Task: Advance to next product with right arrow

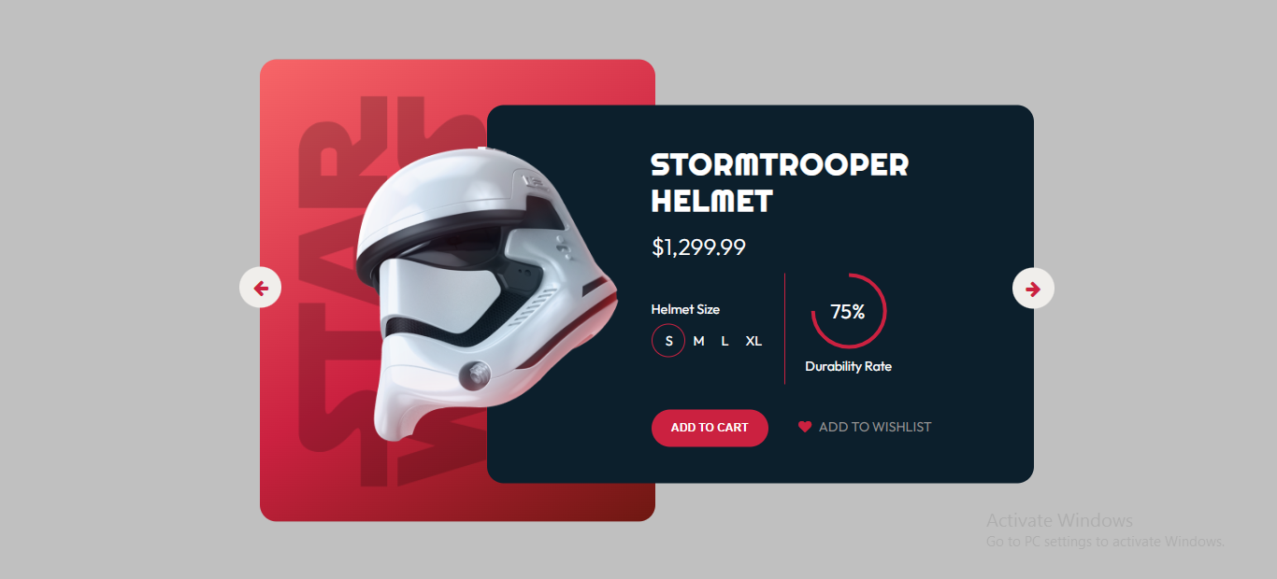Action: tap(1033, 289)
